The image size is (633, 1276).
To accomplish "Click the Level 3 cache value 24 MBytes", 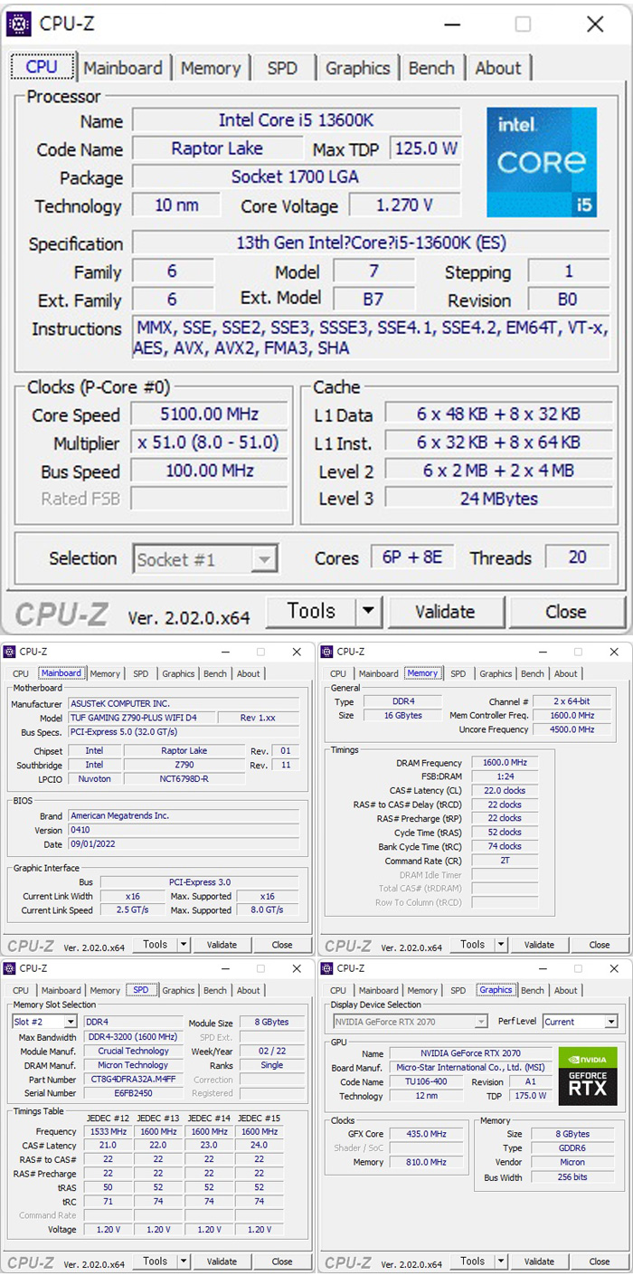I will (499, 499).
